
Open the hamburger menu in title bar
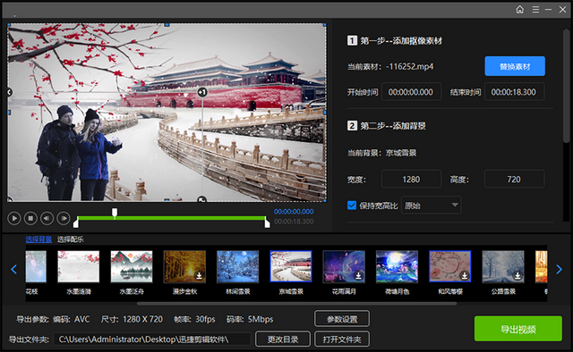(535, 10)
